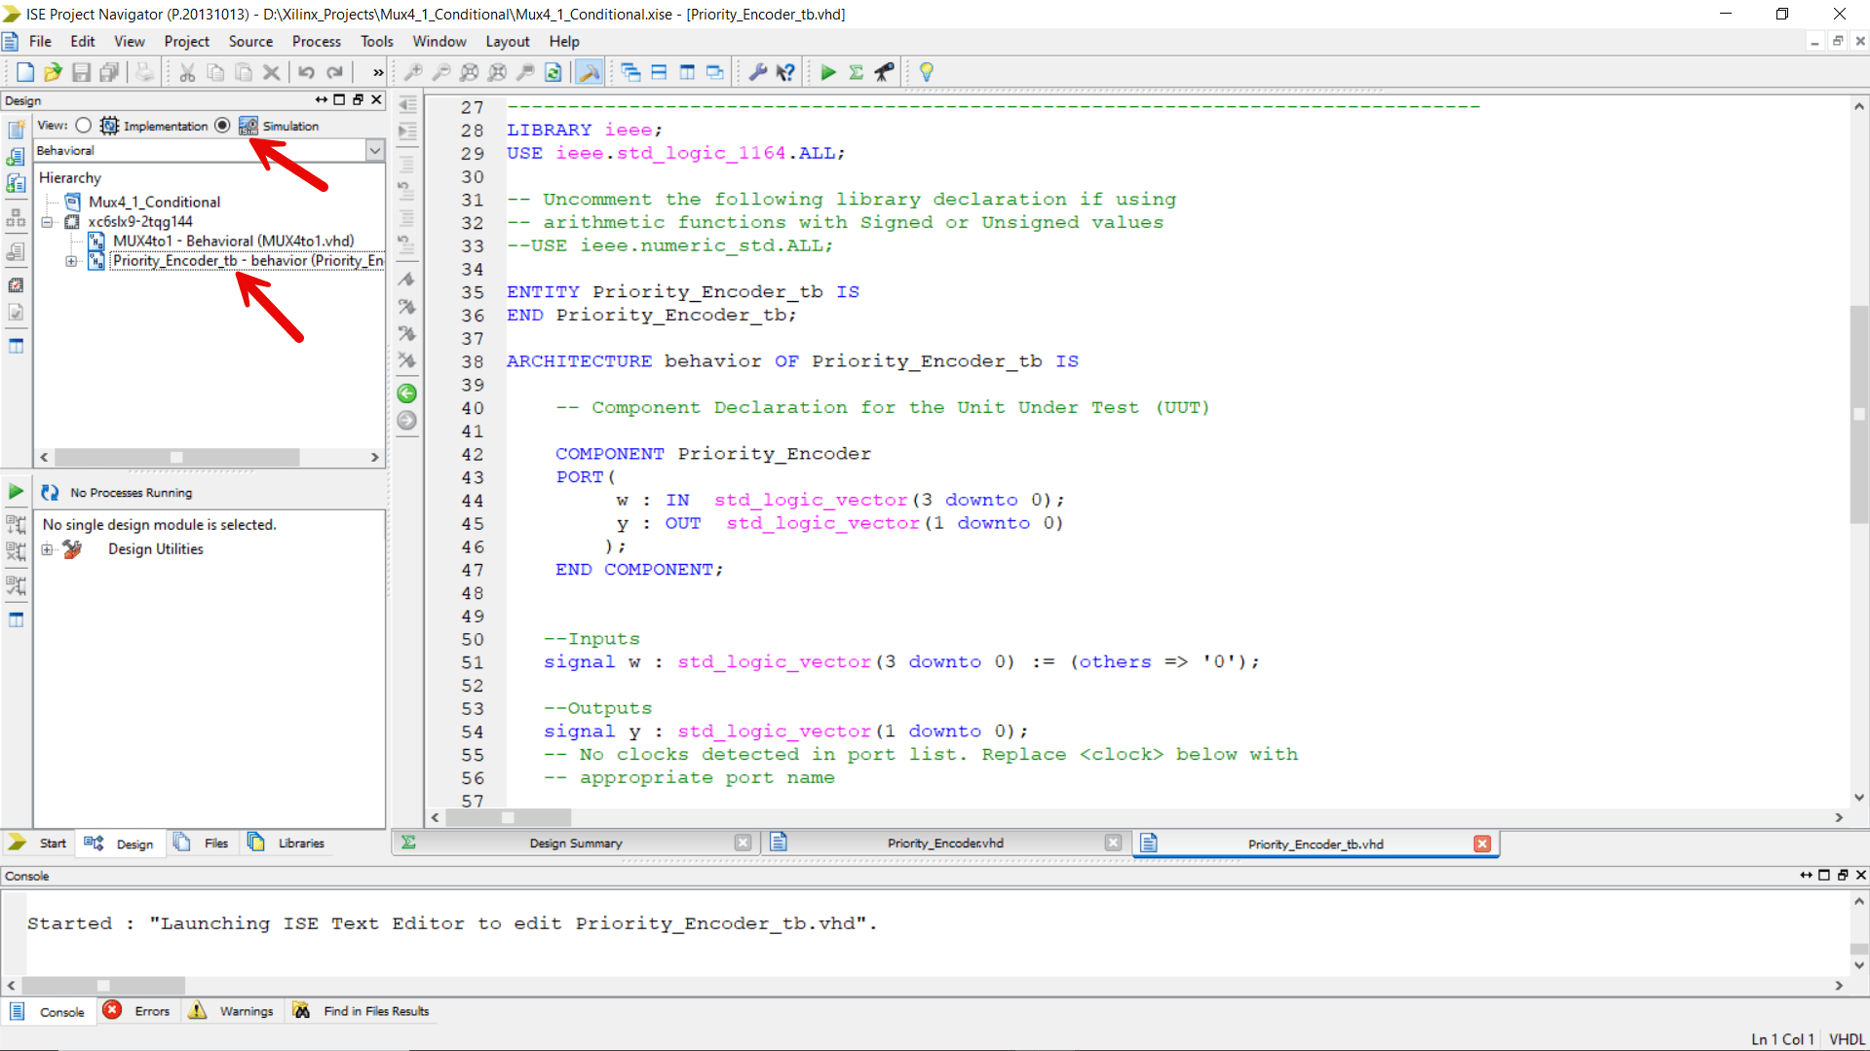Open project settings with the wrench icon

[x=759, y=71]
